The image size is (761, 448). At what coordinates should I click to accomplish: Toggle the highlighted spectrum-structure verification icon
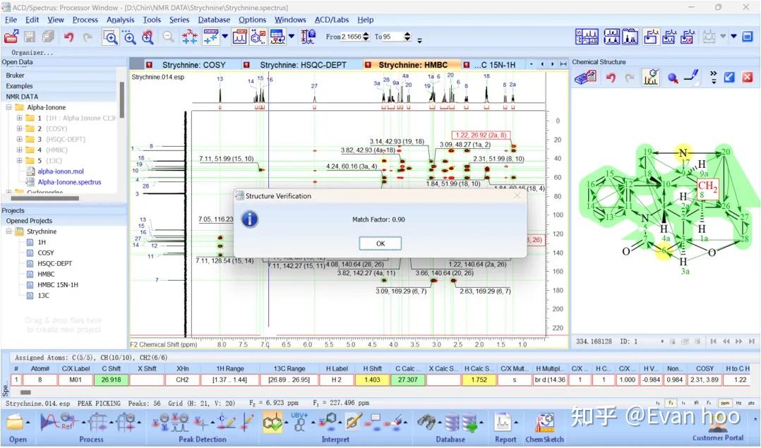[651, 78]
